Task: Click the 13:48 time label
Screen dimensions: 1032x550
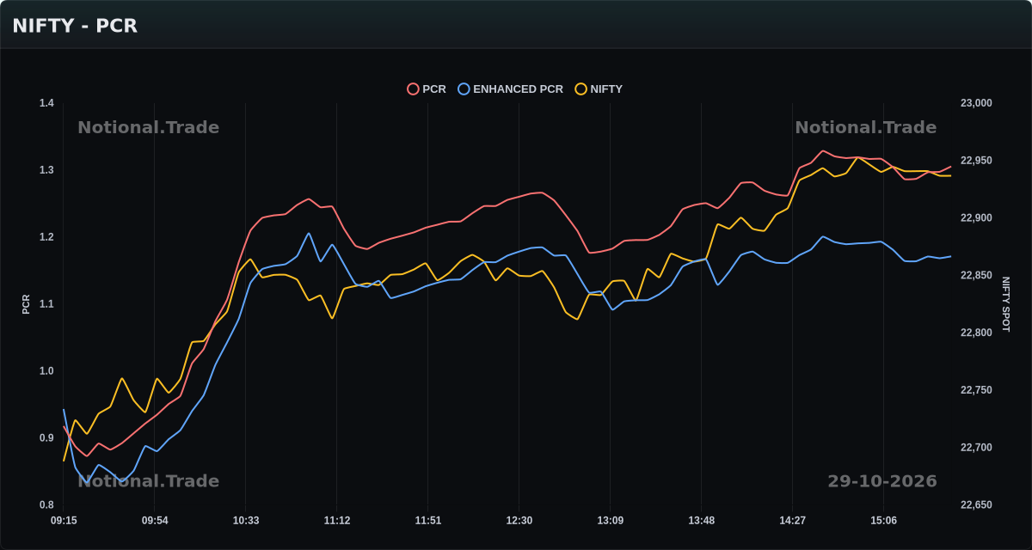Action: (702, 521)
